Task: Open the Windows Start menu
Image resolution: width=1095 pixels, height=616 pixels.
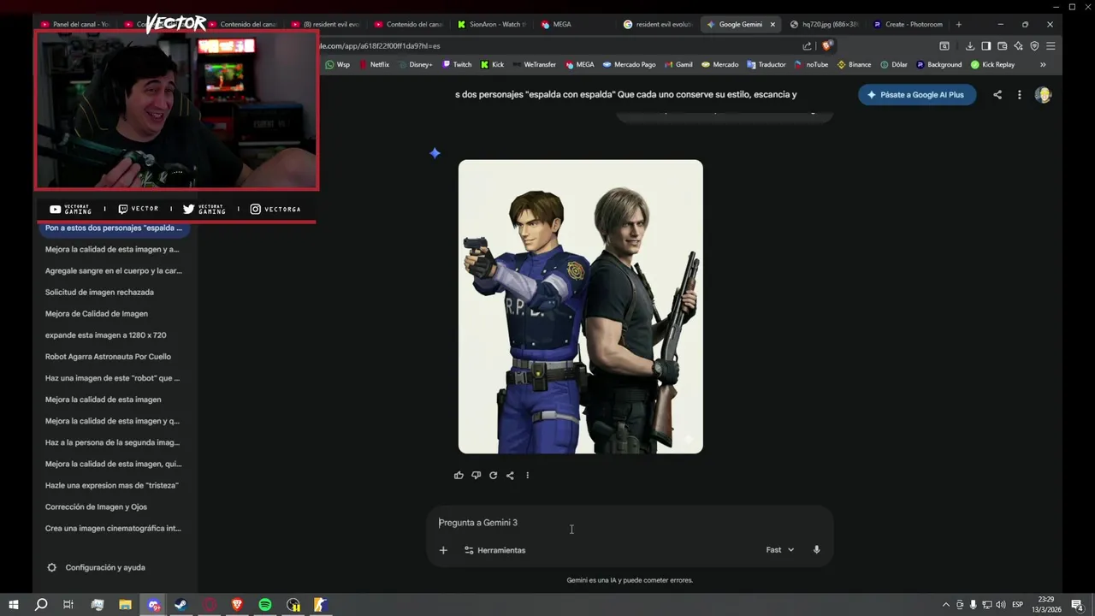Action: [x=13, y=605]
